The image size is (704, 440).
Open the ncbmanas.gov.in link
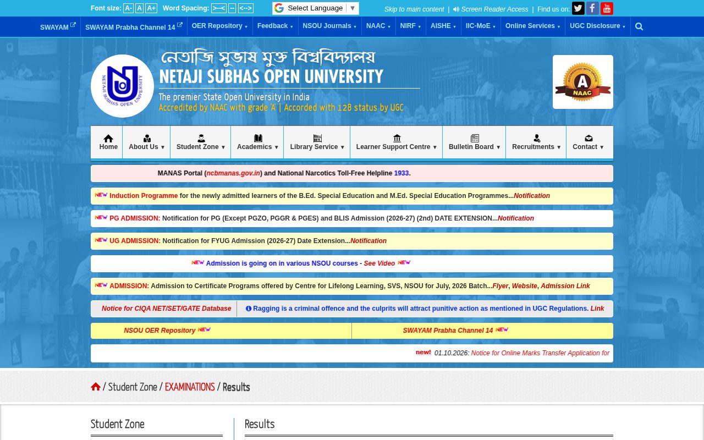(x=234, y=173)
